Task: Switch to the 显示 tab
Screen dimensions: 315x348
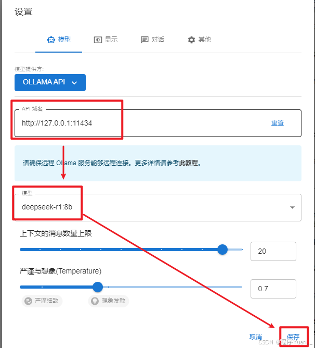Action: tap(106, 40)
